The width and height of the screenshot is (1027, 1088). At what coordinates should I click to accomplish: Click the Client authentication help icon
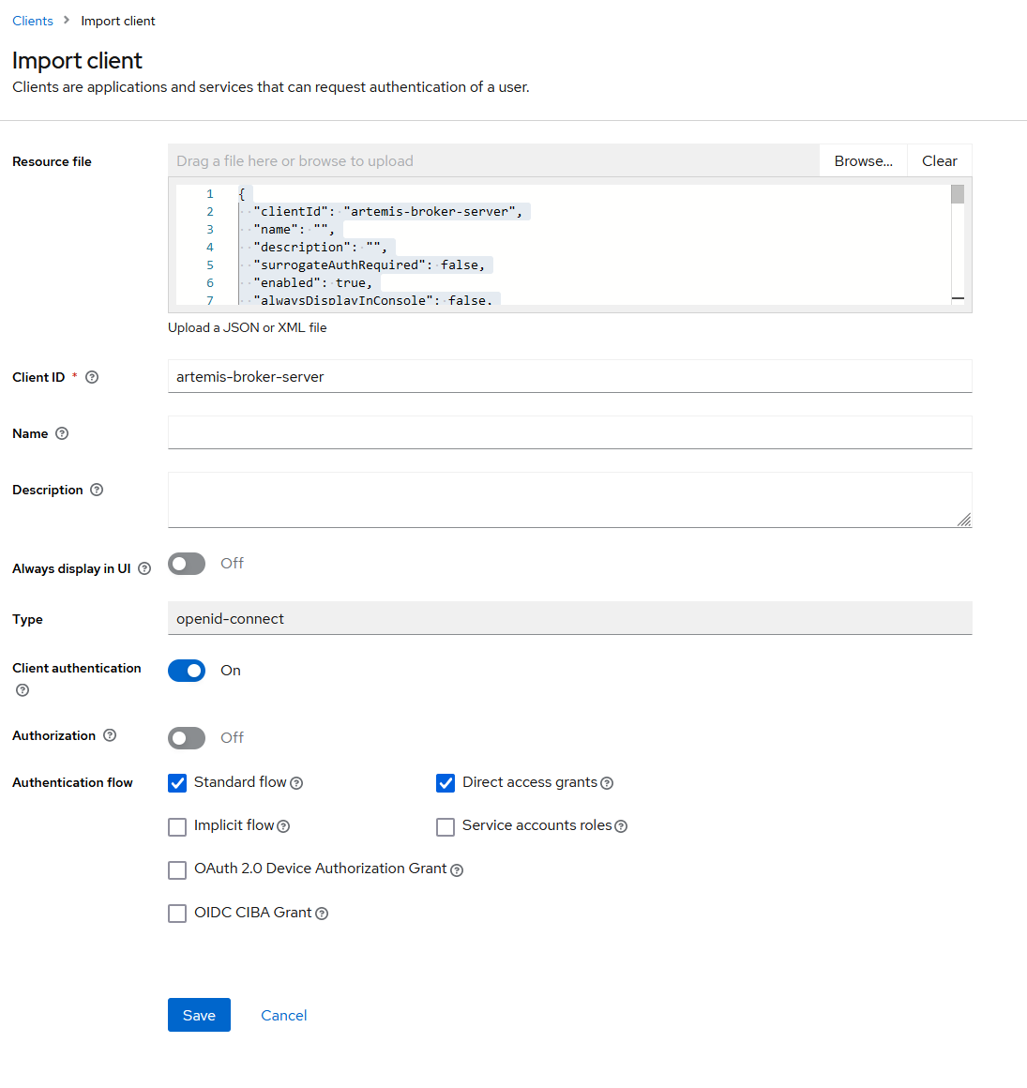point(21,691)
